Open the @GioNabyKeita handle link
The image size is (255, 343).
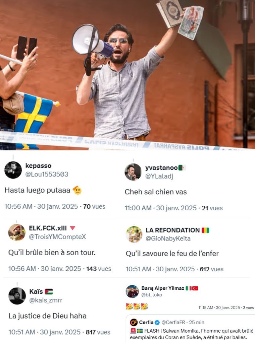168,238
